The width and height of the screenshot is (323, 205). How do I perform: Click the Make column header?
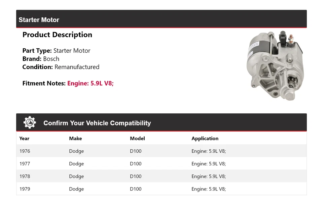click(x=75, y=138)
